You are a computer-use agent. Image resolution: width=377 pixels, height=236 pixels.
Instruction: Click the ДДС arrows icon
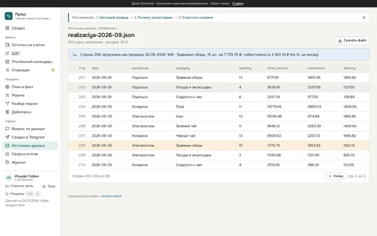pyautogui.click(x=7, y=53)
